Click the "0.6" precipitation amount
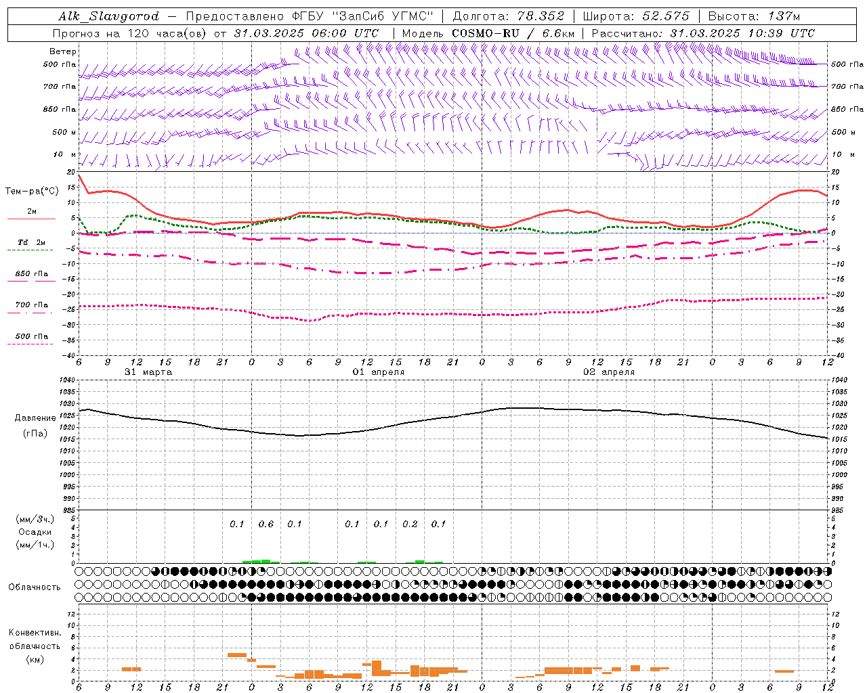Viewport: 867px width, 693px height. coord(266,524)
